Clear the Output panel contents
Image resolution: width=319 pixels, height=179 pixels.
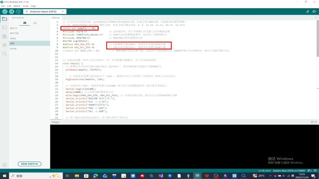pos(312,122)
